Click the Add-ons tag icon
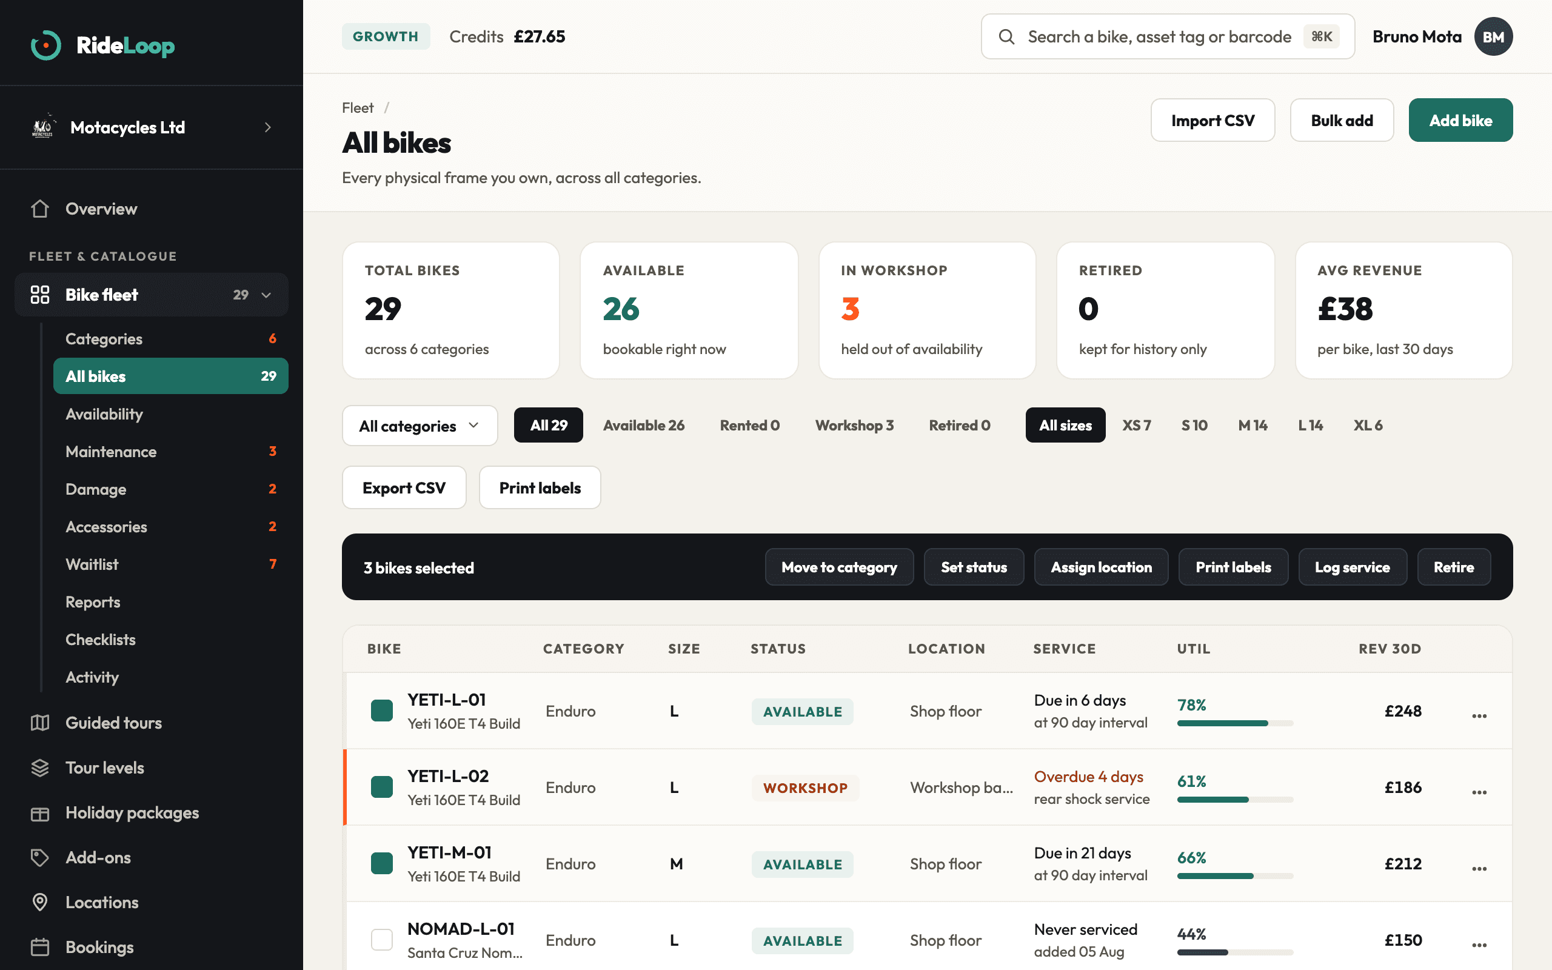 click(40, 858)
